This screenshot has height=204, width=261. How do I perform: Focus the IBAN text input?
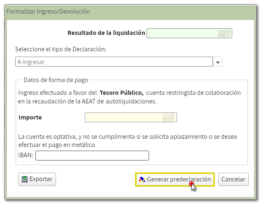point(92,156)
